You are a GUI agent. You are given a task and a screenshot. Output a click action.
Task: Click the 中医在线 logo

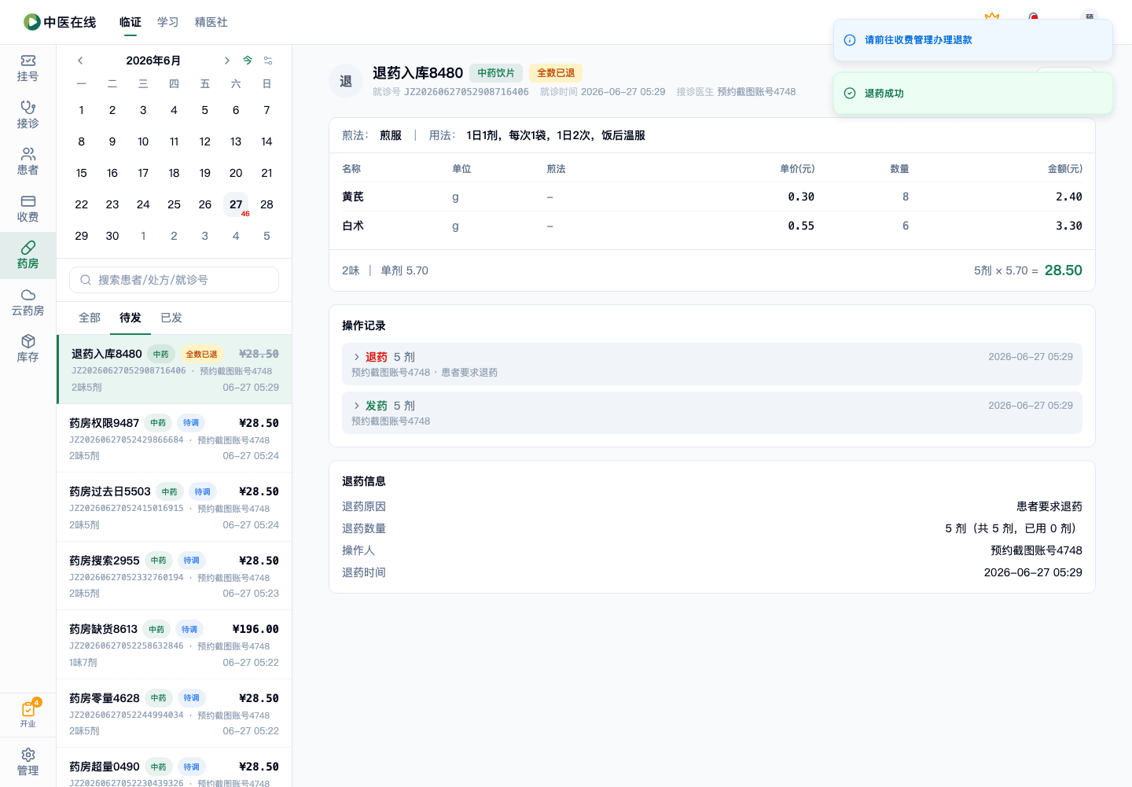pyautogui.click(x=60, y=22)
